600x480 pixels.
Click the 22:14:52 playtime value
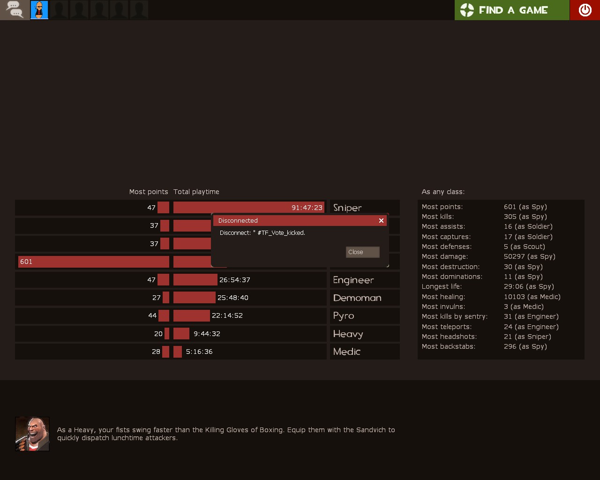click(x=227, y=315)
